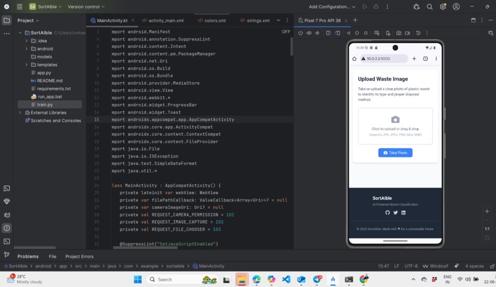Open the Terminal tool window icon
The height and width of the screenshot is (287, 496).
[7, 242]
